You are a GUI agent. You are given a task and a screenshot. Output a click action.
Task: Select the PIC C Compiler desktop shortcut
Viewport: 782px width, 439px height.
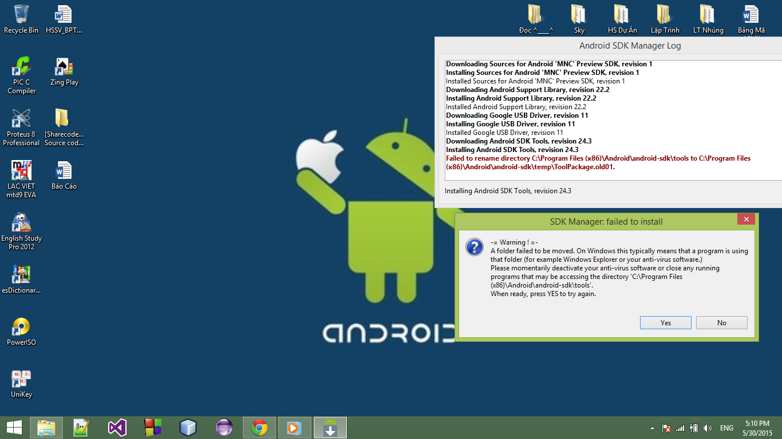22,75
